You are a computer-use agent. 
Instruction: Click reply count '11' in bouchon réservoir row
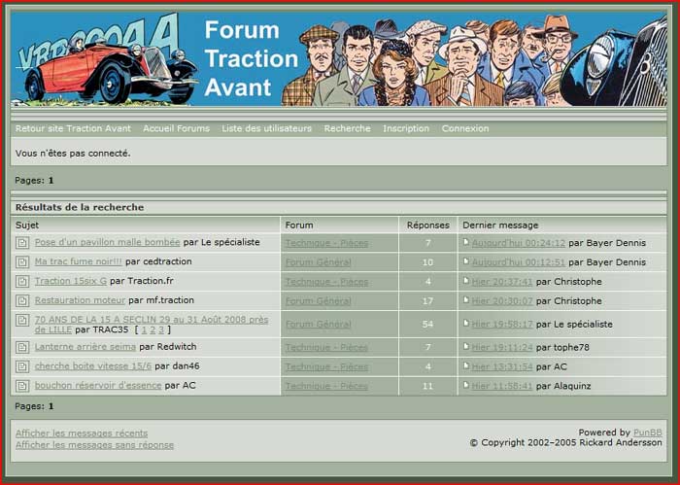pos(427,386)
